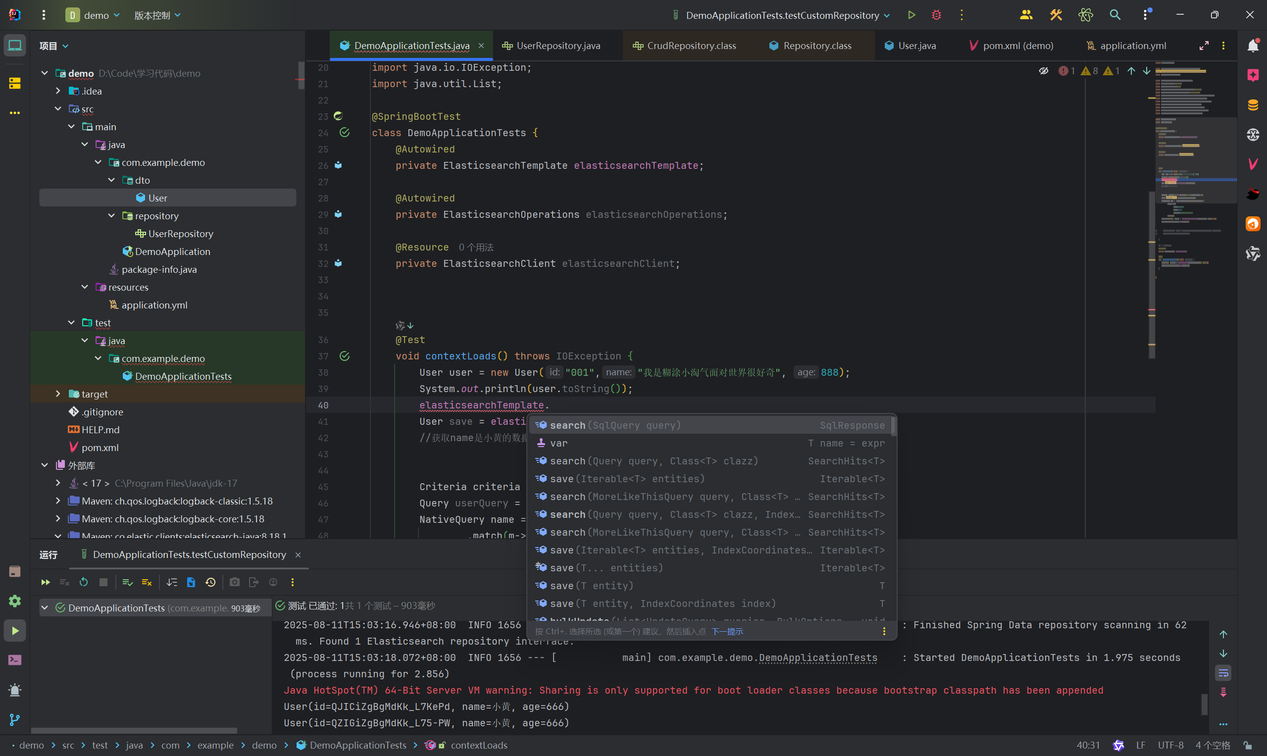The image size is (1267, 756).
Task: Run testCustomRepository using the green play icon
Action: (912, 15)
